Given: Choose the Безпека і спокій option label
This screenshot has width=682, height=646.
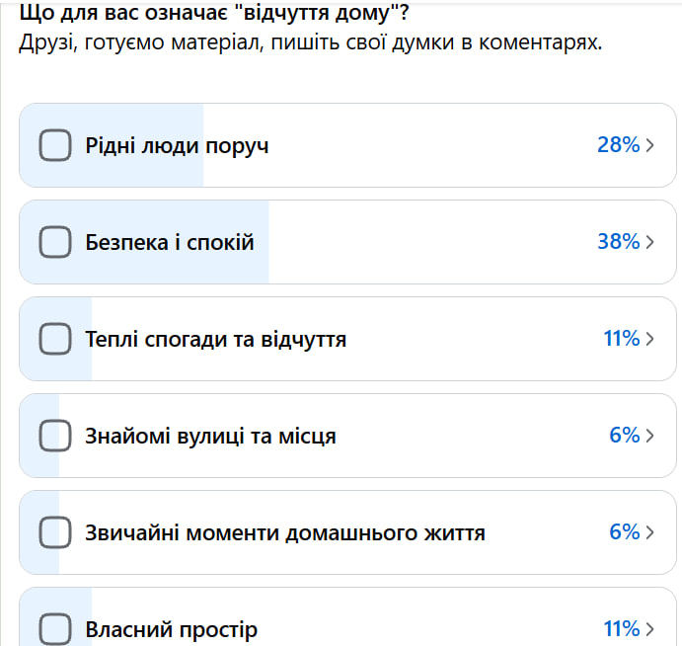Looking at the screenshot, I should point(169,242).
